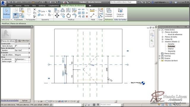Select the Interior elevation view
The image size is (190, 107).
[171, 49]
